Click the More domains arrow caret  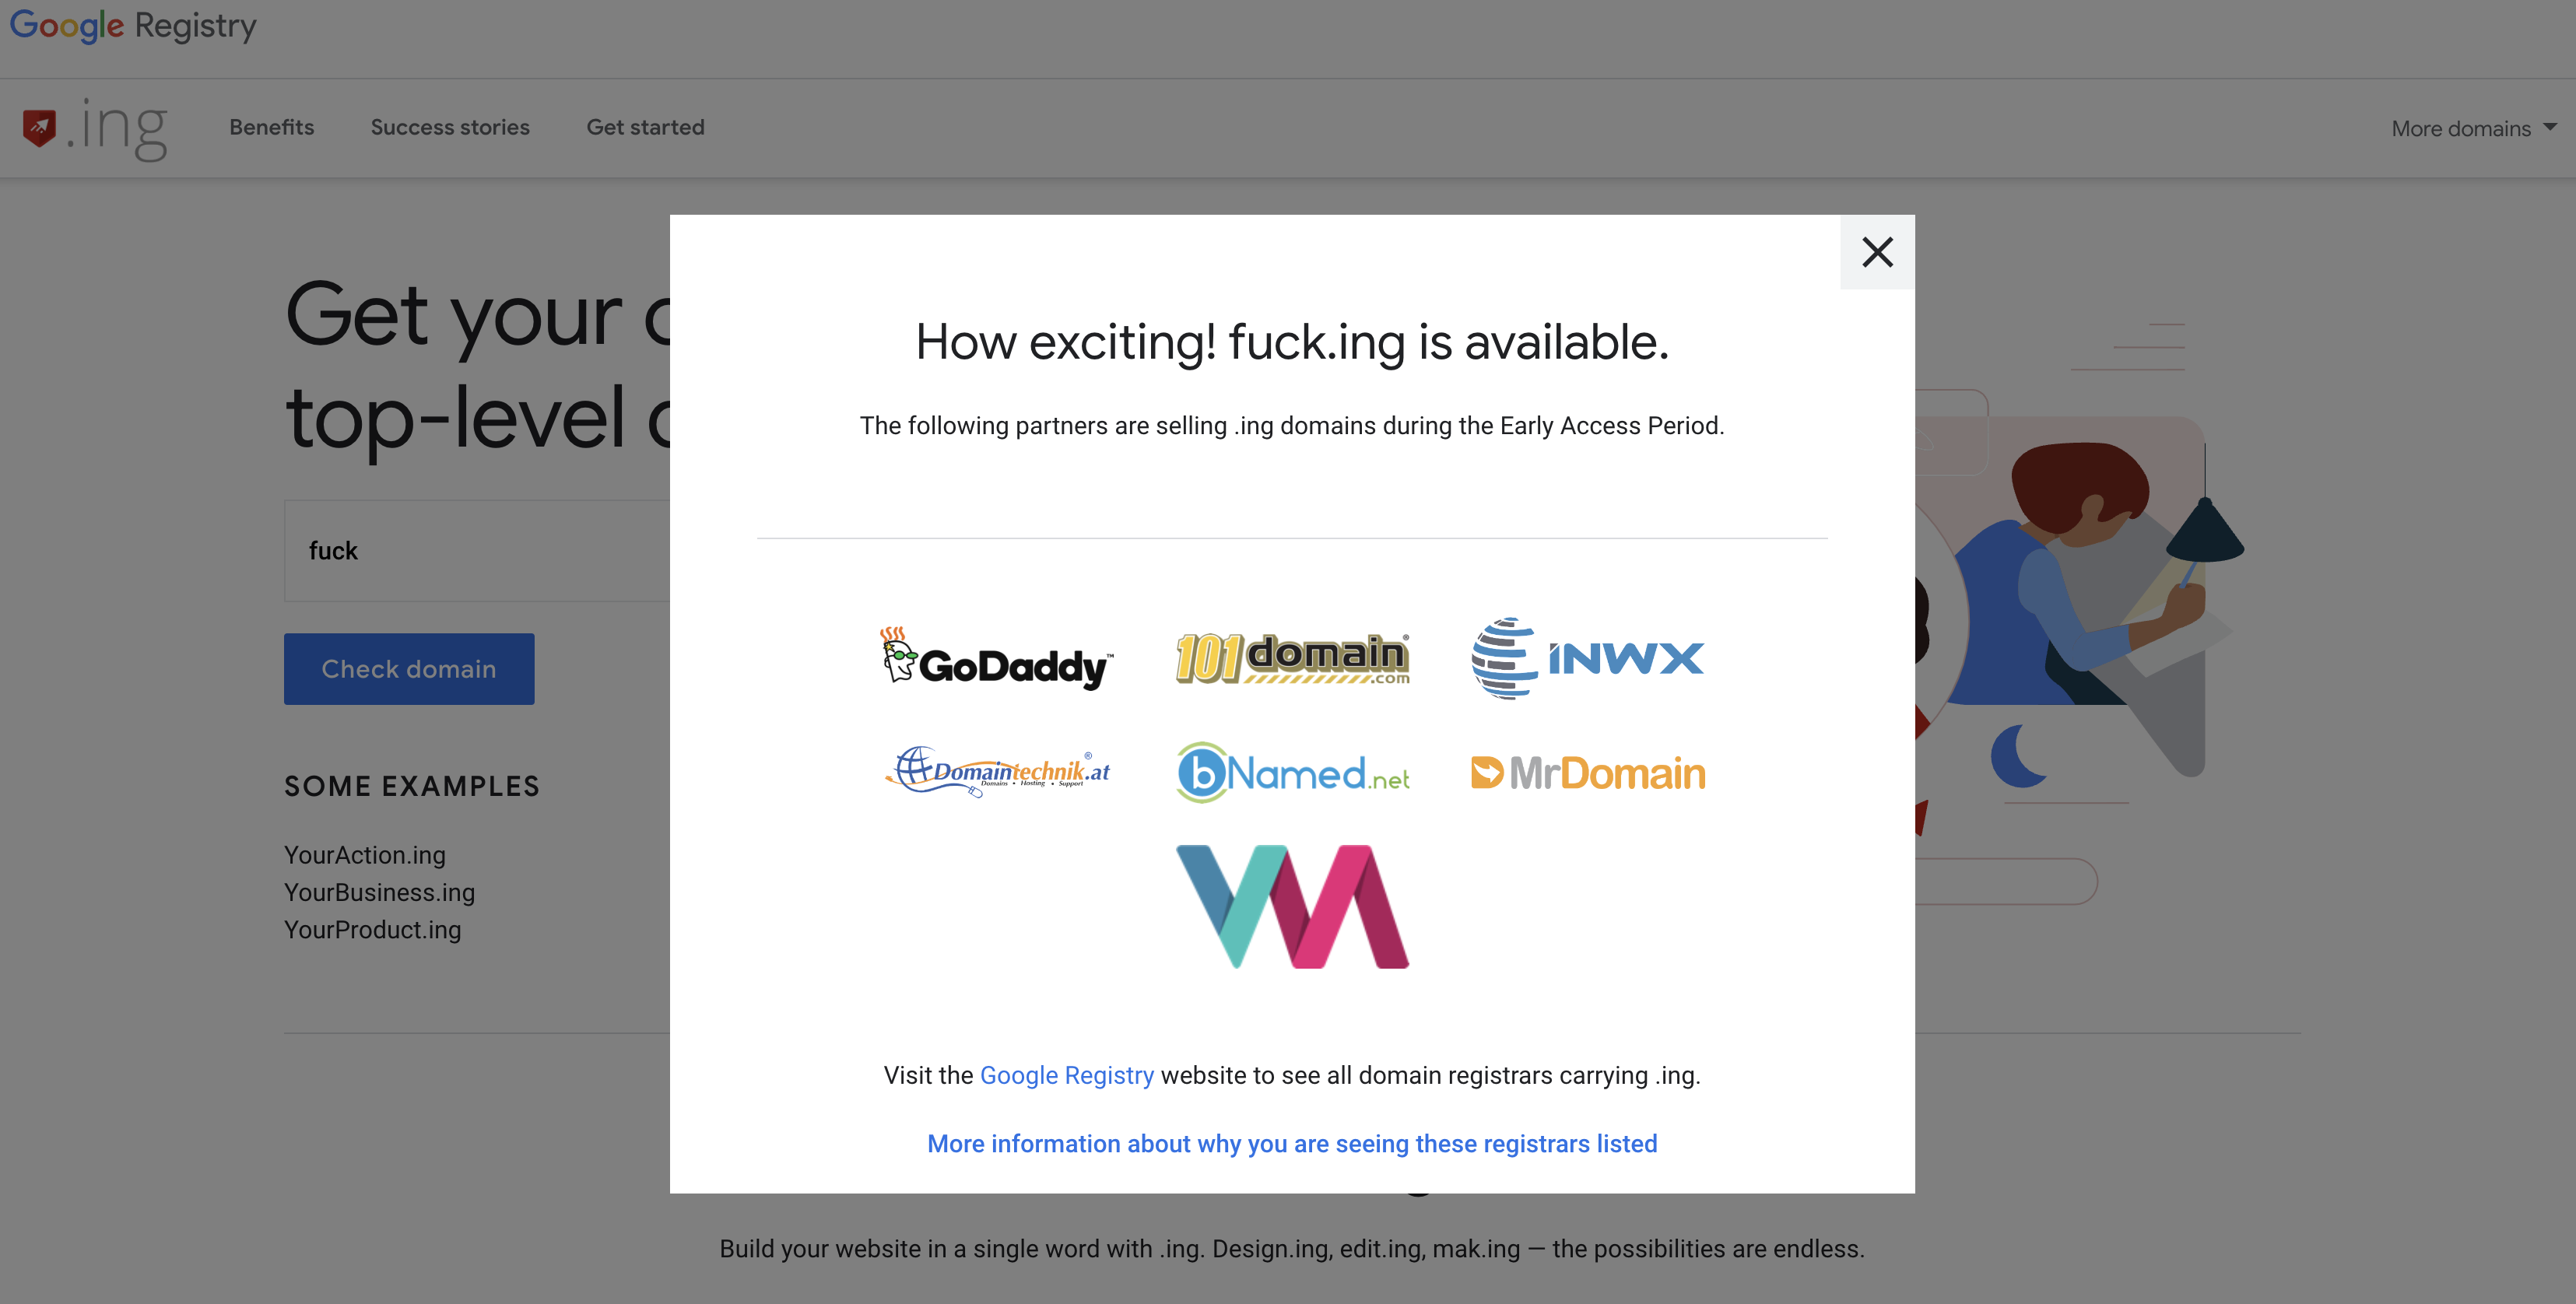pos(2549,127)
